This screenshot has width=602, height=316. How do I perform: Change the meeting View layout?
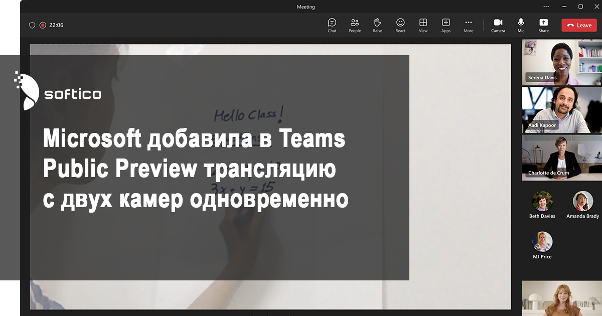(423, 25)
